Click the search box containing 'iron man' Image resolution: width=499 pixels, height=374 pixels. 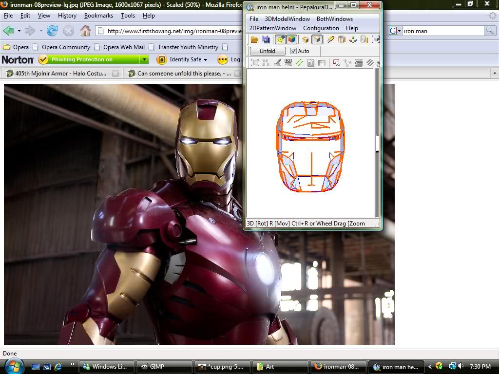click(442, 31)
